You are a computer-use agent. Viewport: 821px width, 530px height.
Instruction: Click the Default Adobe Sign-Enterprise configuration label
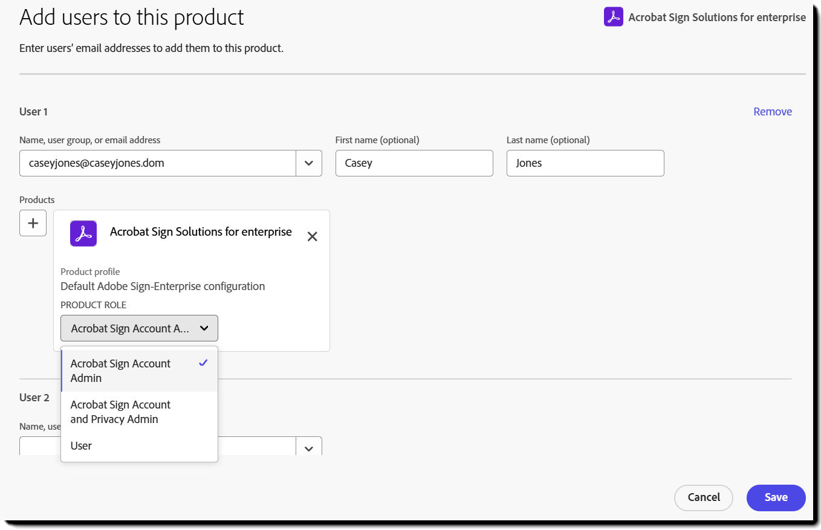click(x=162, y=286)
